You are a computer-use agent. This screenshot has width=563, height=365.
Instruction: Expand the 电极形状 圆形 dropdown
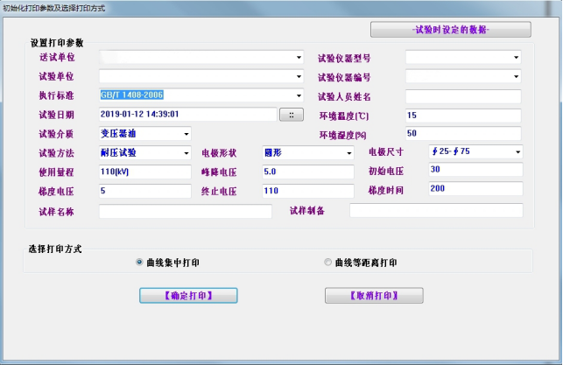(348, 152)
